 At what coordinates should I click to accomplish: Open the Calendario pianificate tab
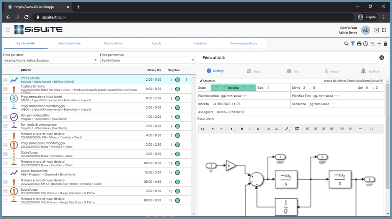coord(243,44)
